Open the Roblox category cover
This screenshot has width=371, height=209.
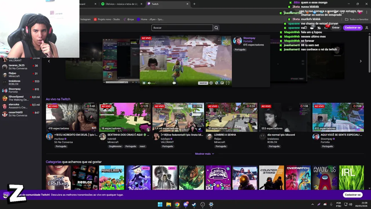pos(85,178)
